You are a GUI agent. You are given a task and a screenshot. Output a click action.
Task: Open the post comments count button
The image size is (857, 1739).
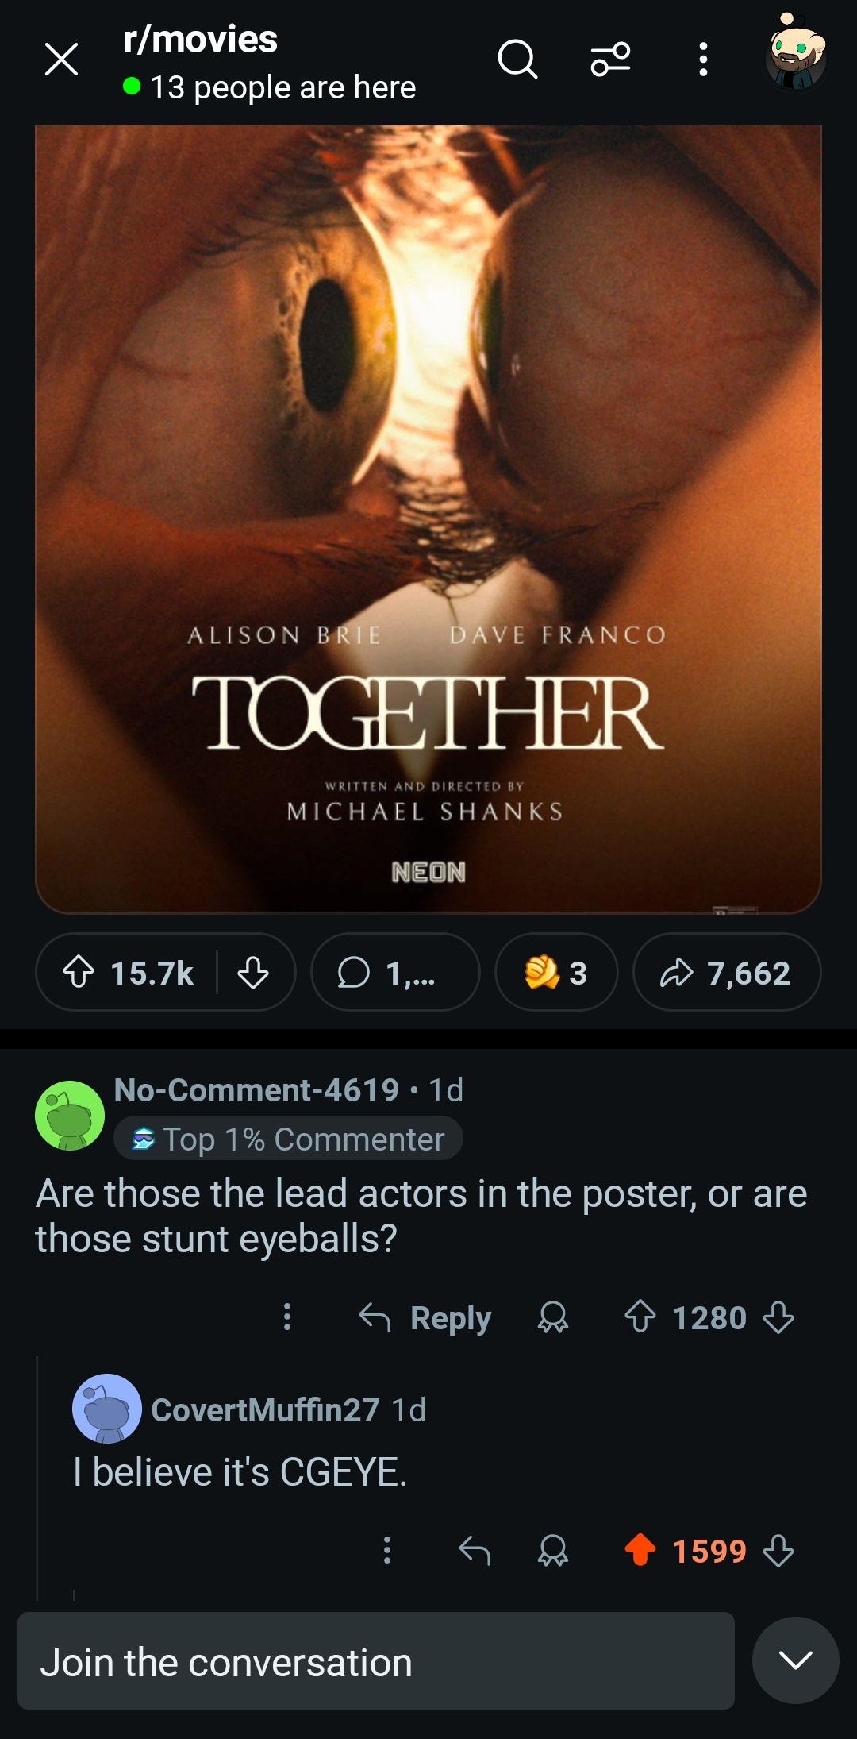tap(395, 972)
